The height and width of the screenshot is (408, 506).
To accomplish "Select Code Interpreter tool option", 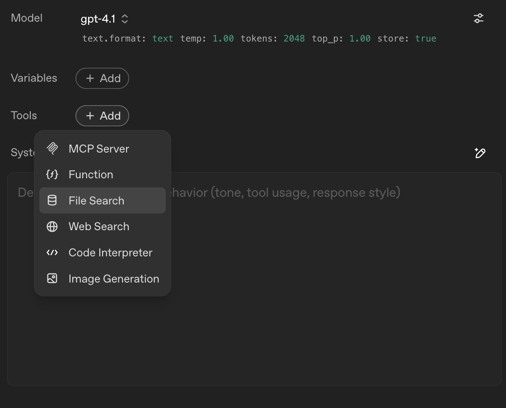I will point(102,253).
